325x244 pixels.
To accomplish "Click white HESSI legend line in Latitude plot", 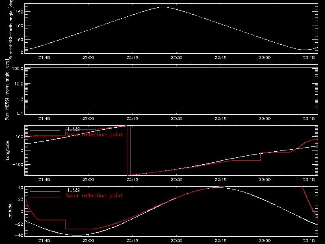I will click(x=45, y=192).
